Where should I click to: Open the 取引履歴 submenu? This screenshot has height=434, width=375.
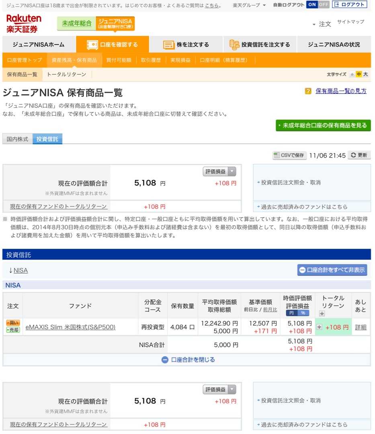coord(151,60)
